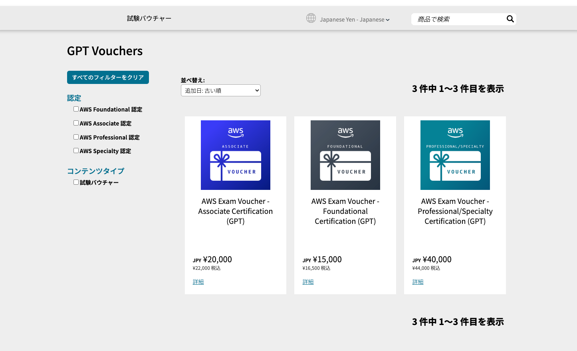Image resolution: width=577 pixels, height=351 pixels.
Task: Open 詳細 link for Professional/Specialty voucher
Action: tap(418, 282)
